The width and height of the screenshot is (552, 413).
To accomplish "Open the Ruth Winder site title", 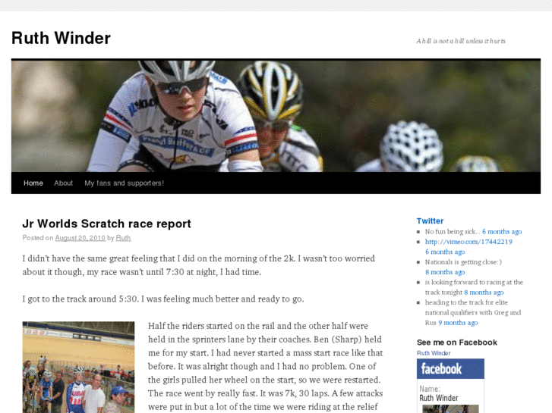I will coord(61,38).
